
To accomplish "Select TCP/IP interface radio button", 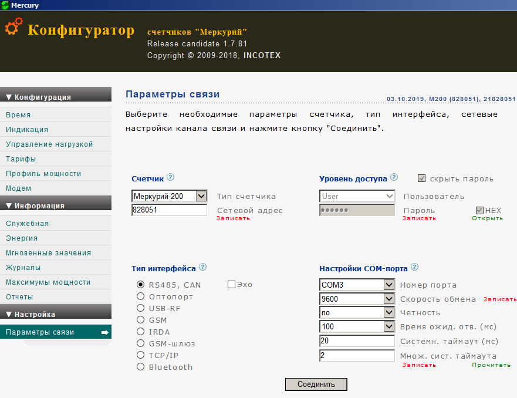I will 141,355.
